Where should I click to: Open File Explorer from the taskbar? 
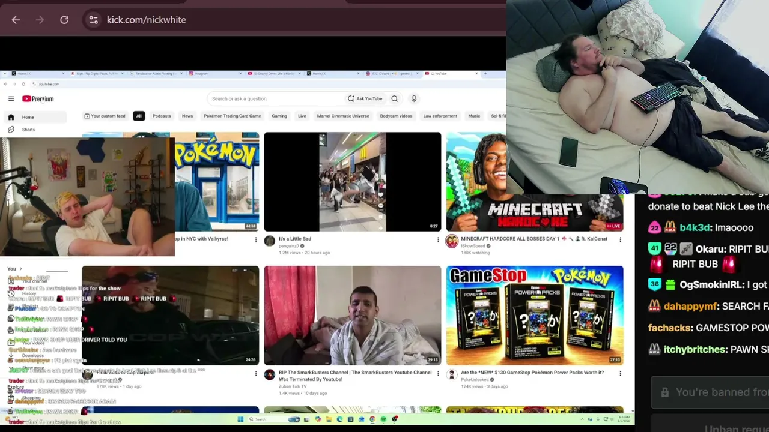pyautogui.click(x=329, y=419)
